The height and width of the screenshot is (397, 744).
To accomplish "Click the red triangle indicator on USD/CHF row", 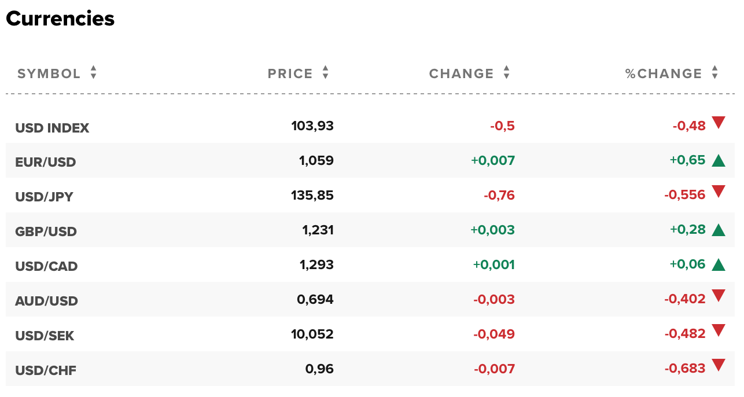I will point(718,366).
